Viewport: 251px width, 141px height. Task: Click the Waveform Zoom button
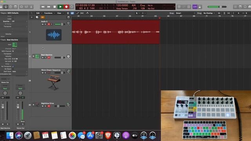tap(219, 13)
